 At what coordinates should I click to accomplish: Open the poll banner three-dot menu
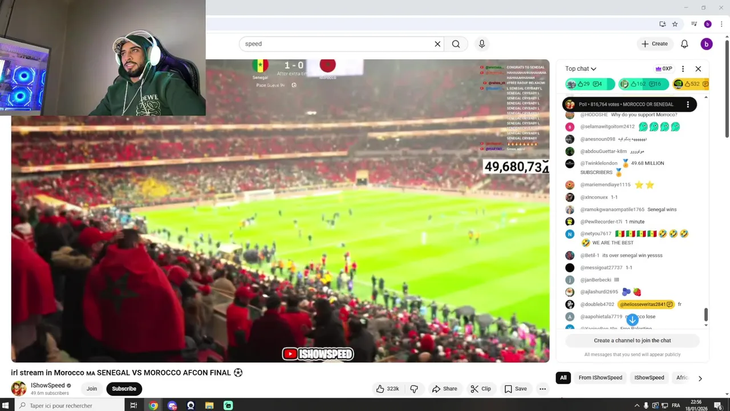[688, 104]
